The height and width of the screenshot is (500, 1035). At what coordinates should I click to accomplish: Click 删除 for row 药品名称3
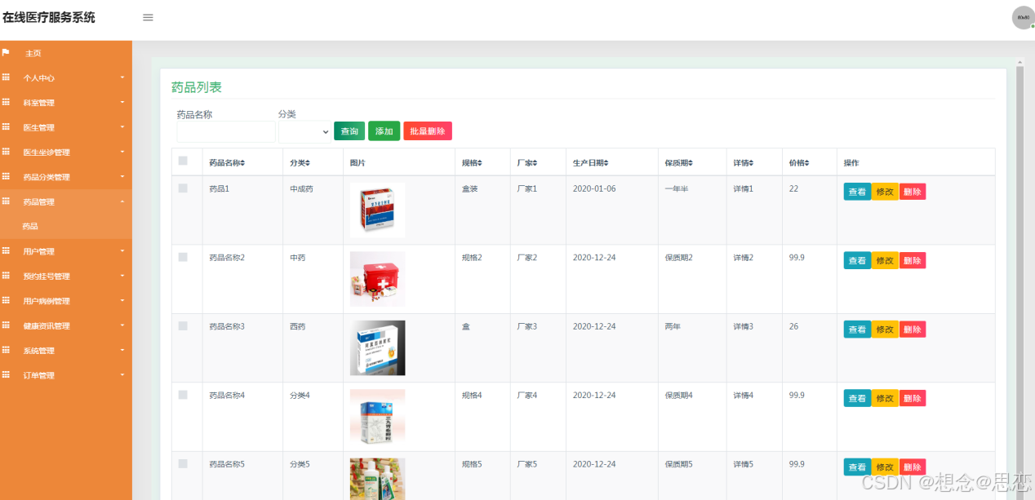pos(913,330)
